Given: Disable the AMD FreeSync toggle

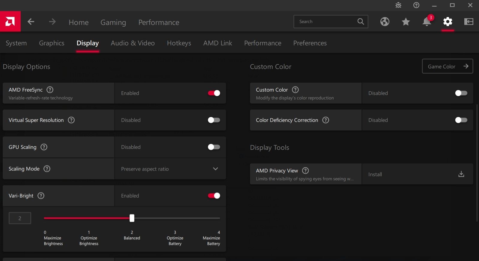Looking at the screenshot, I should coord(214,93).
